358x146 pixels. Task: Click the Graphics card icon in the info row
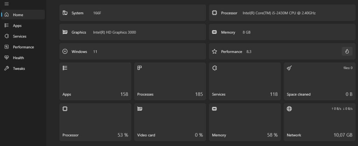[x=65, y=32]
